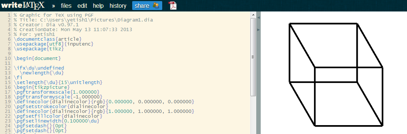Click line number 10 in gutter

[7, 58]
